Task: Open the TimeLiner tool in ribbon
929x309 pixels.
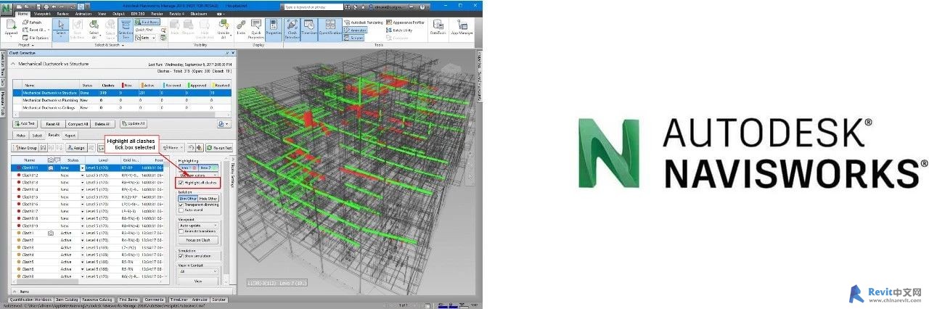Action: tap(308, 29)
